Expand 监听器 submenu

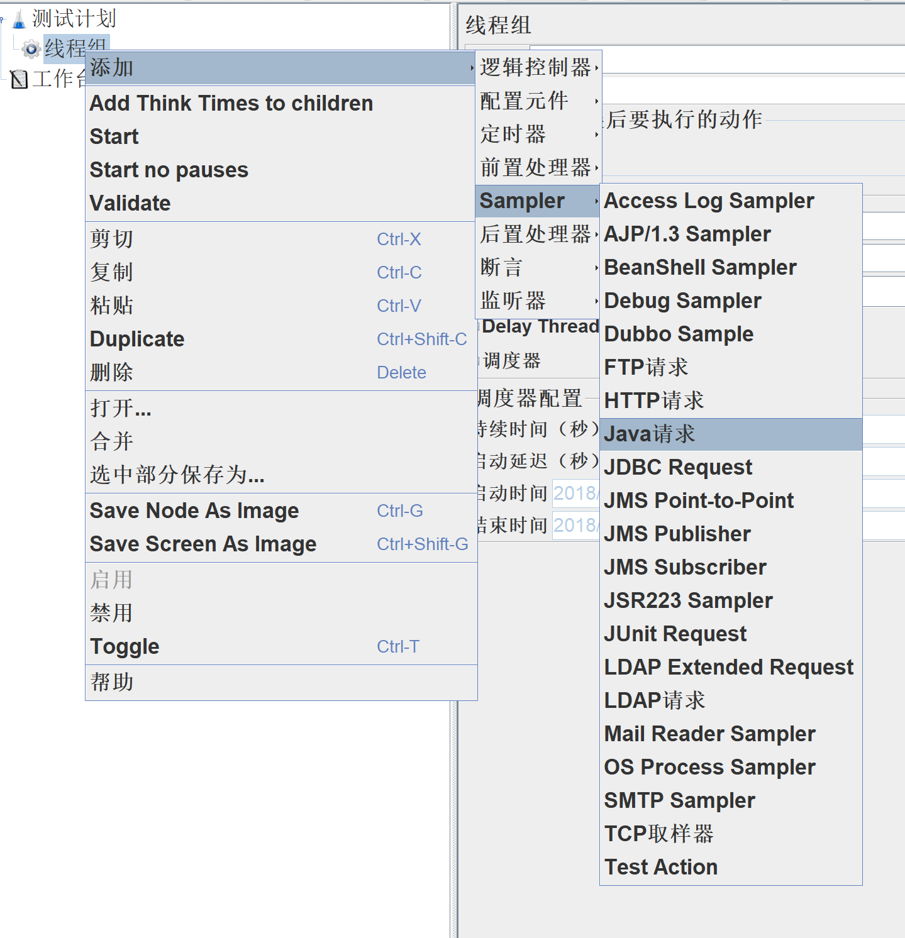[538, 301]
